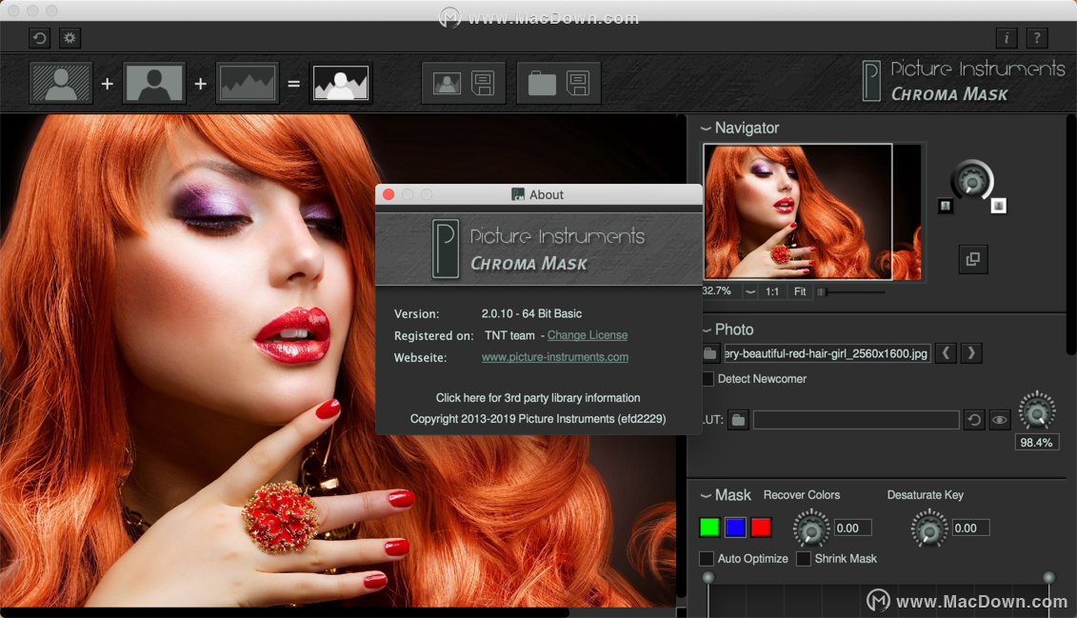The image size is (1077, 618).
Task: Click the 32.7% zoom value
Action: click(x=716, y=291)
